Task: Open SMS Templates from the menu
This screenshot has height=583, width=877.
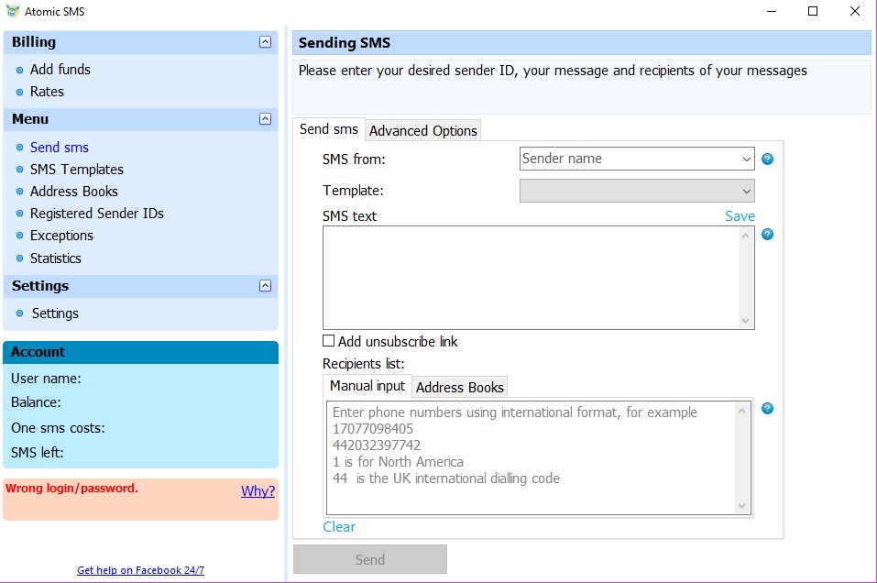Action: (76, 170)
